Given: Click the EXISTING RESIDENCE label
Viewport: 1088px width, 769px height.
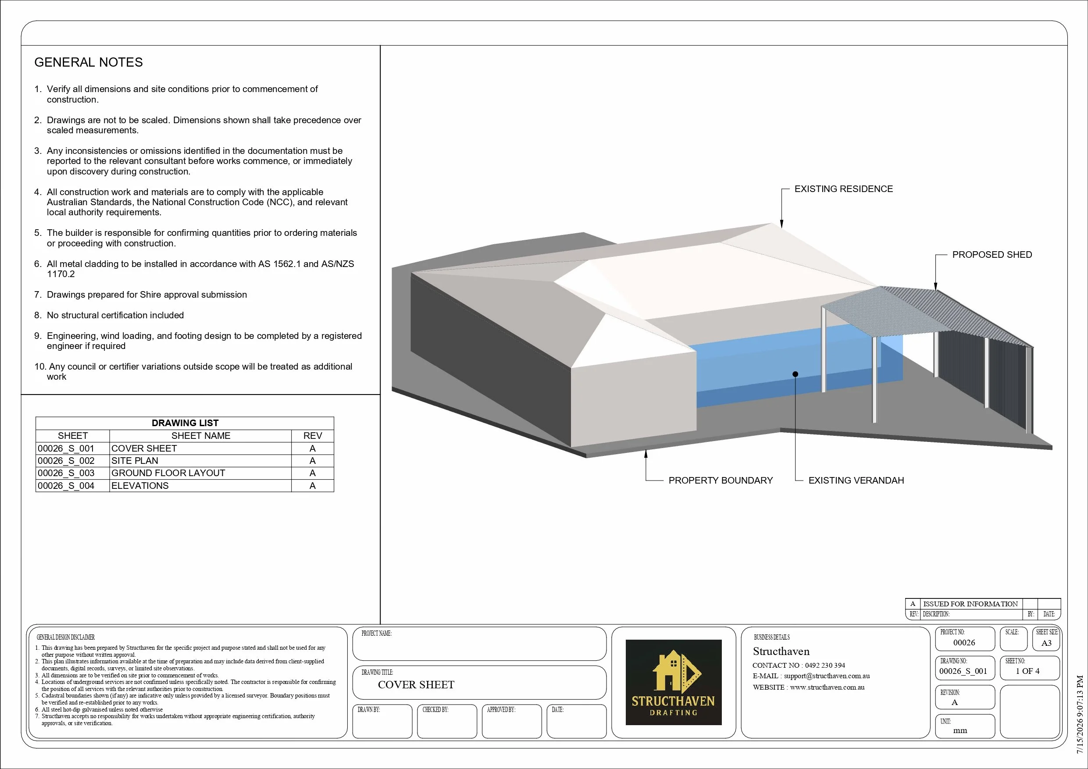Looking at the screenshot, I should click(x=843, y=189).
